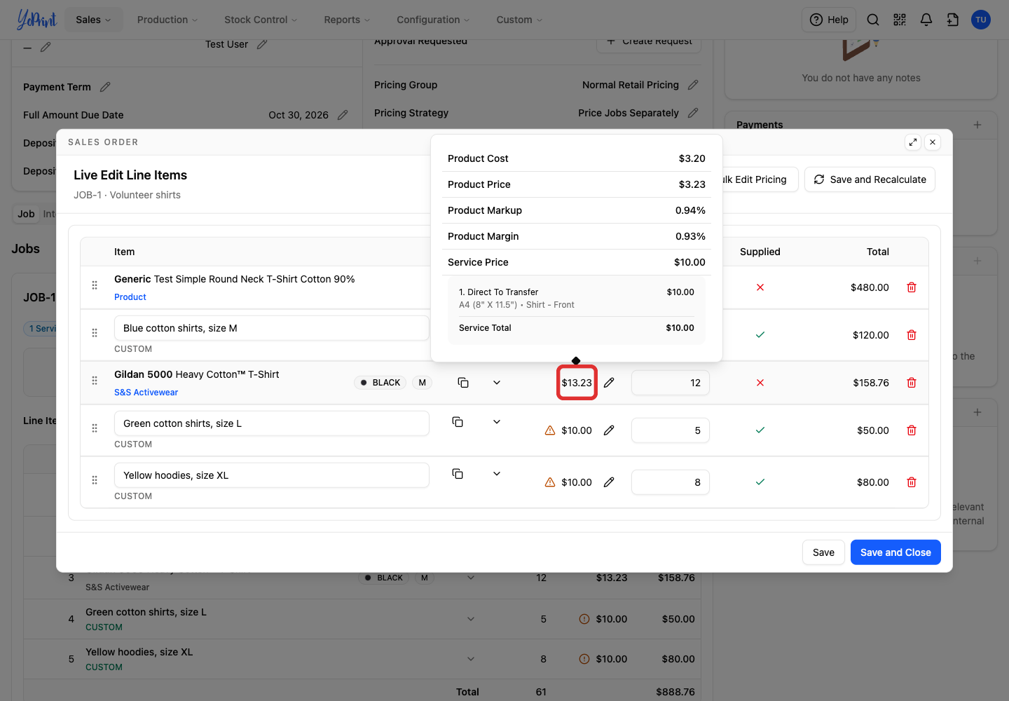Viewport: 1009px width, 701px height.
Task: Edit the Normal Retail Pricing group
Action: (x=693, y=85)
